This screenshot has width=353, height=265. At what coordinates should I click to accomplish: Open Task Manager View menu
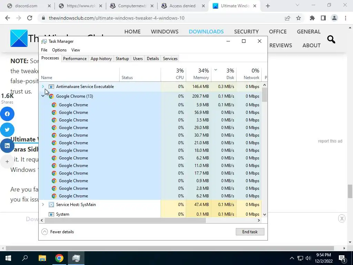(x=75, y=50)
